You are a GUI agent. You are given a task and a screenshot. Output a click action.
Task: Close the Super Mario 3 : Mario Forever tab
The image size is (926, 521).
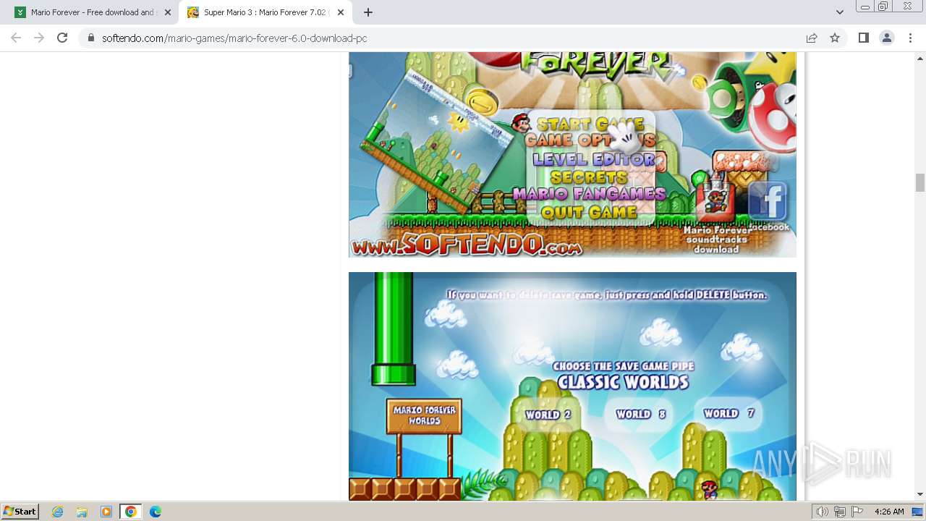(x=341, y=12)
